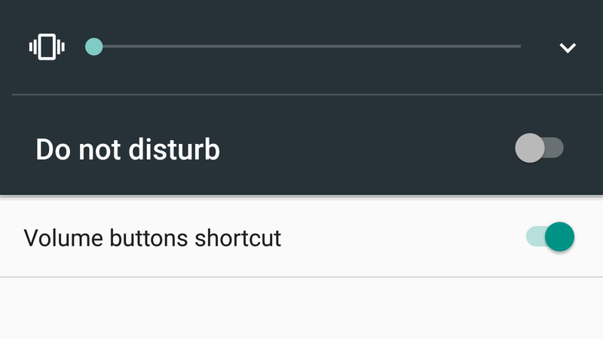Switch ringer mode via the vibrating phone icon
This screenshot has height=339, width=603.
(x=47, y=47)
